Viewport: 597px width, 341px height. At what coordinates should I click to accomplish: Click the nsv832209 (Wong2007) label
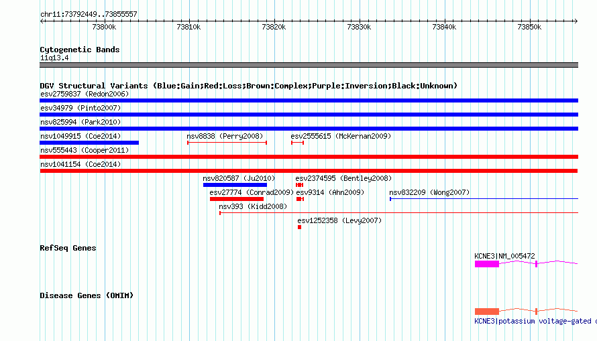tap(429, 192)
